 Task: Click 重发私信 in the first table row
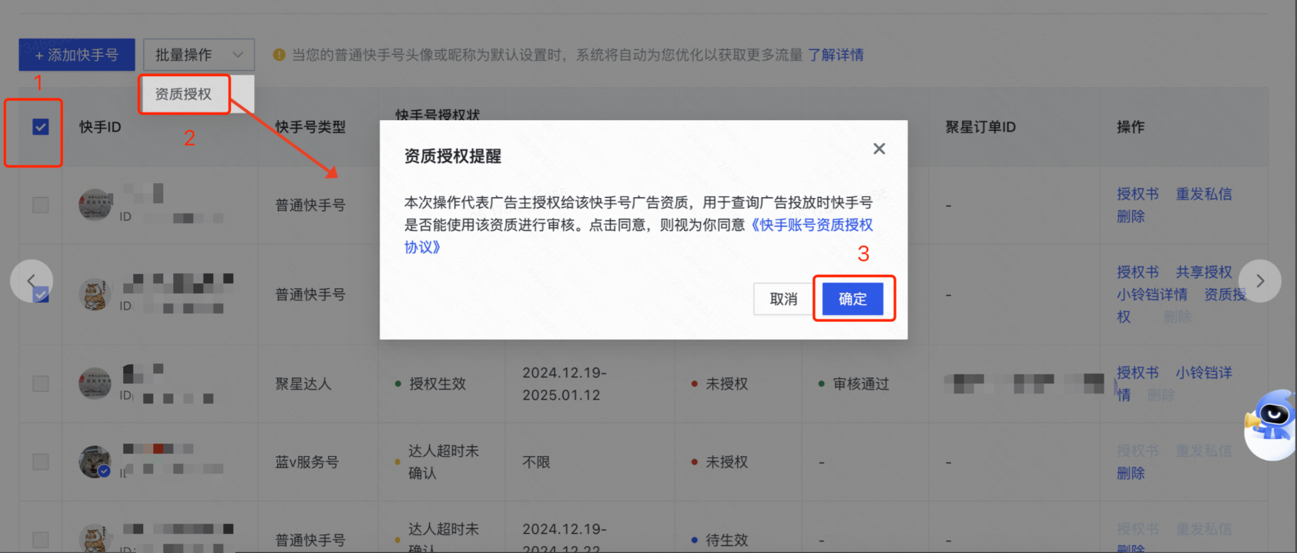coord(1204,194)
